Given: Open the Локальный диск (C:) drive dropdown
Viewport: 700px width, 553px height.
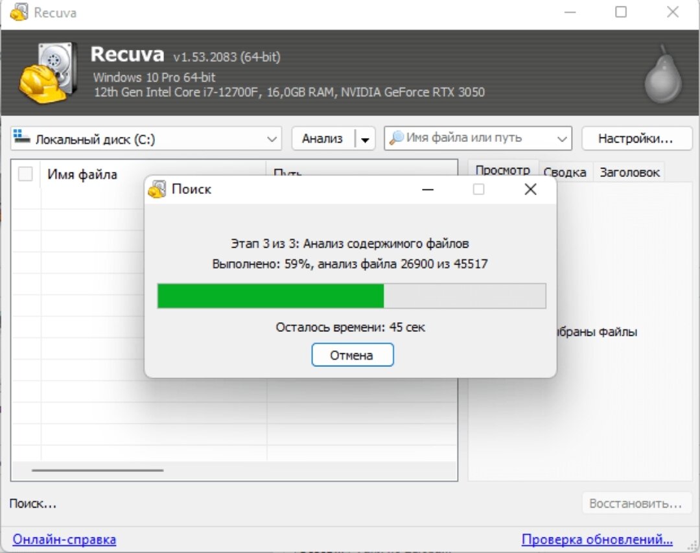Looking at the screenshot, I should pyautogui.click(x=146, y=139).
